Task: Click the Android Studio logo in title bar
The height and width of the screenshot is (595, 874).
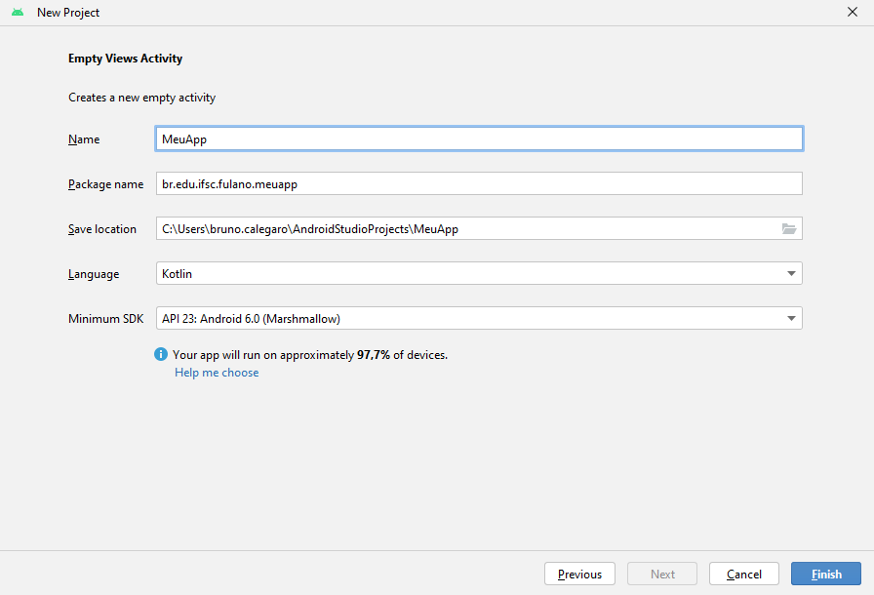Action: point(18,13)
